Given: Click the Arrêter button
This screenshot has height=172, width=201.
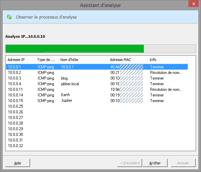Looking at the screenshot, I should coord(155,163).
